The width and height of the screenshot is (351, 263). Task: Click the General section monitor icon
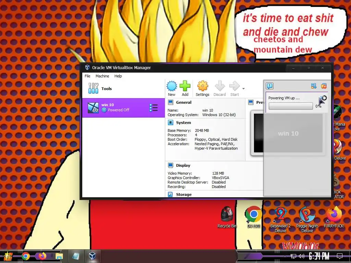pyautogui.click(x=171, y=102)
